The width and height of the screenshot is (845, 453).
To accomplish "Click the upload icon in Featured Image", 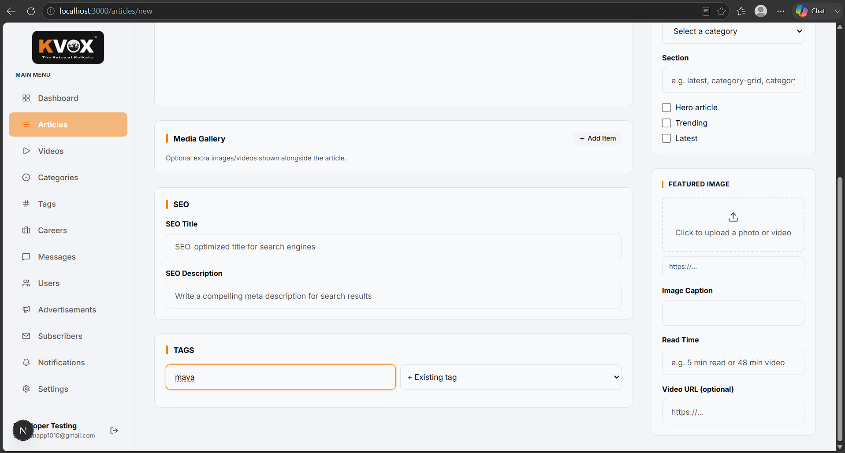I will [x=733, y=217].
